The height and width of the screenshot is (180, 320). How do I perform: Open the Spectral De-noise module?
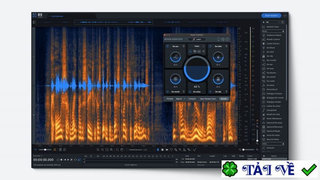click(272, 123)
